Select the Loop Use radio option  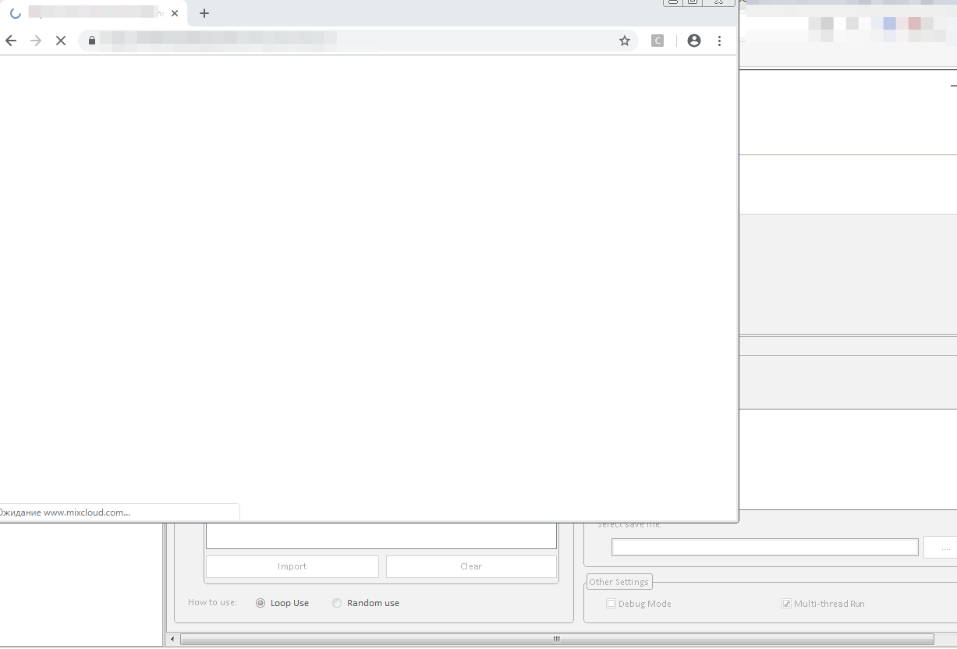pyautogui.click(x=261, y=603)
